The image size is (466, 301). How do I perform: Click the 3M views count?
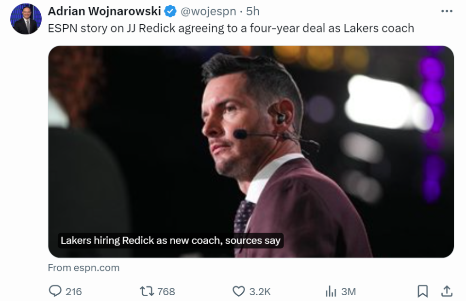(349, 292)
